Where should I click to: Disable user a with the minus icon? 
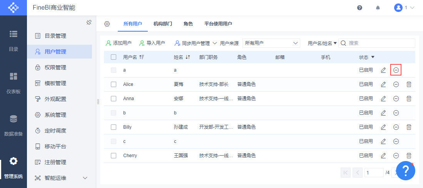coord(396,70)
